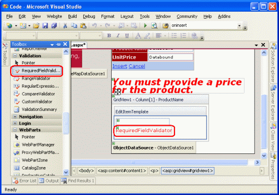Click the UnitPrice Databound text field
This screenshot has height=195, width=279.
click(170, 57)
